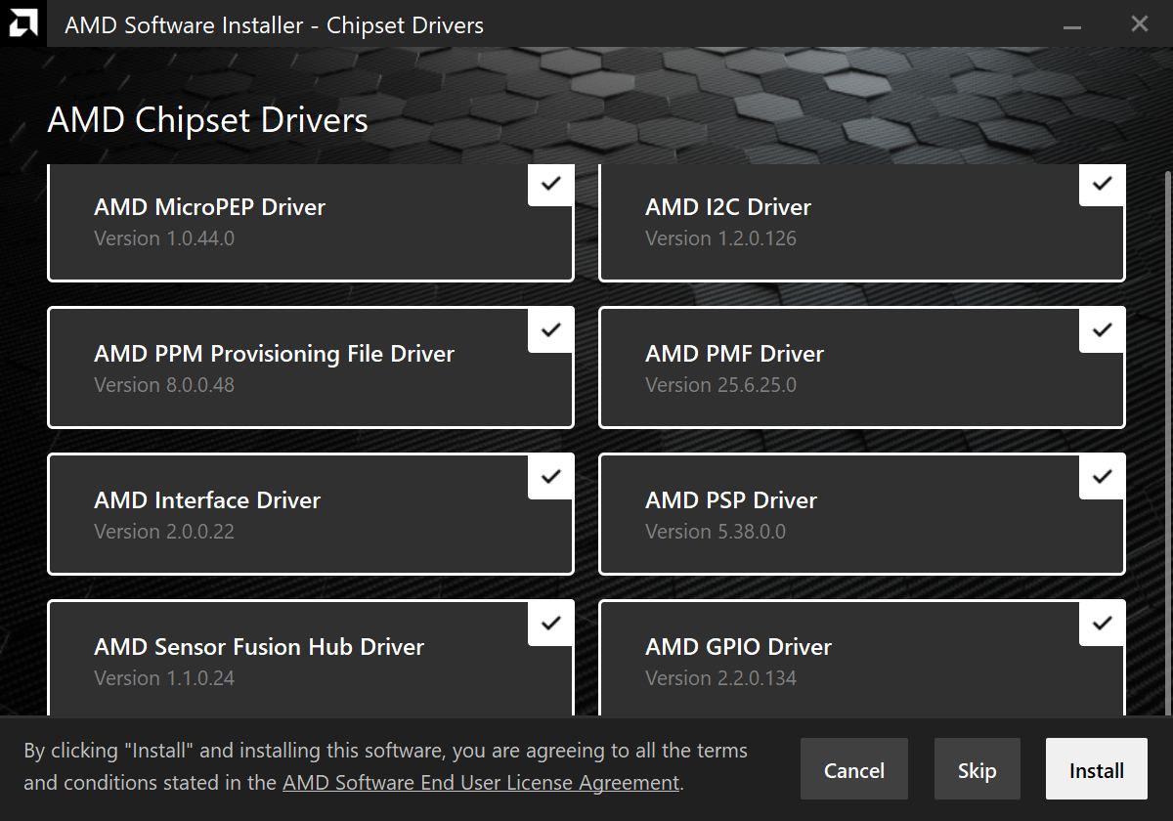1173x821 pixels.
Task: Untick the AMD Sensor Fusion Hub Driver checkbox
Action: point(550,624)
